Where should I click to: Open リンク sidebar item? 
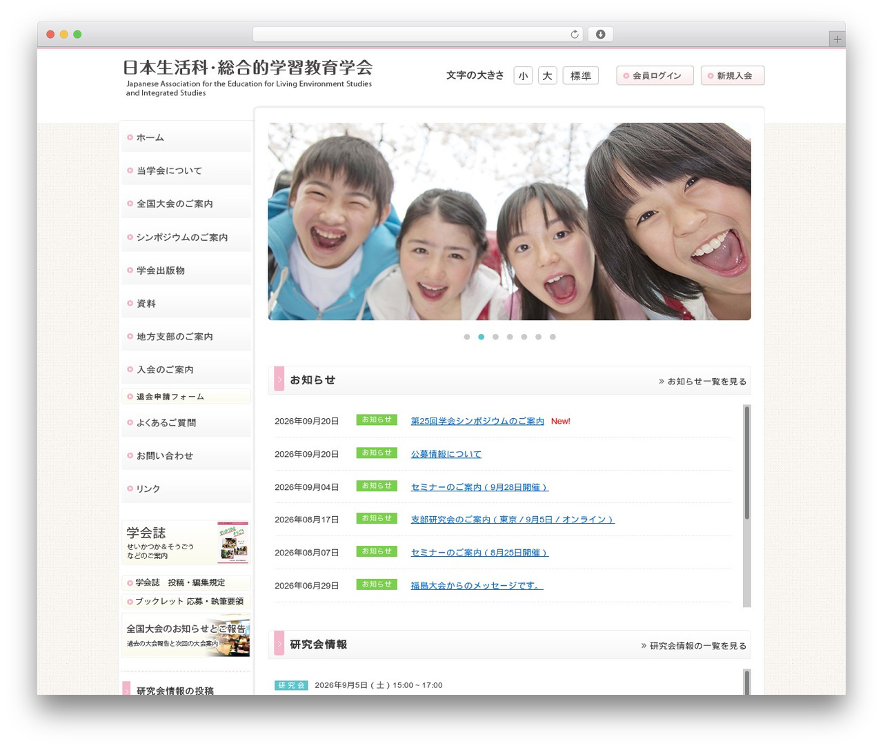coord(186,489)
